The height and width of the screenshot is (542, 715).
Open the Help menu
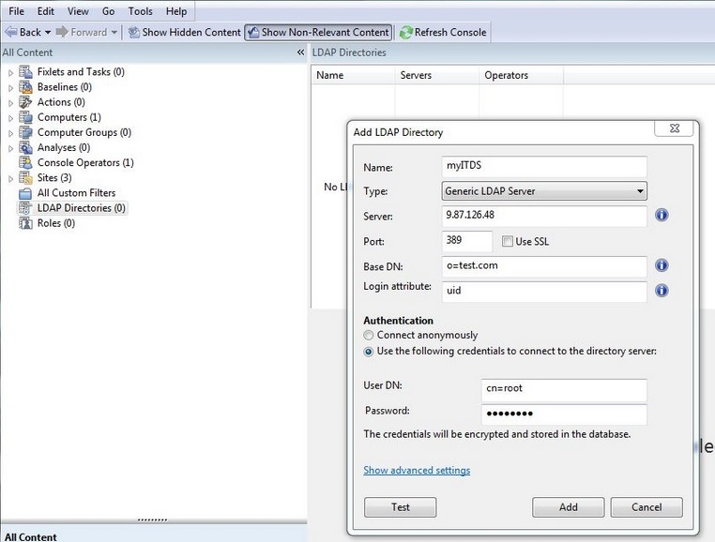point(176,11)
